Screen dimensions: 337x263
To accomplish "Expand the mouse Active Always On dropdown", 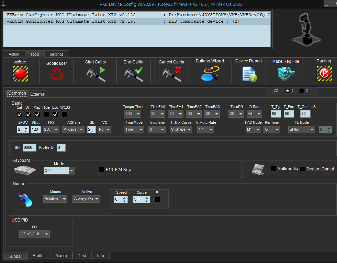I will point(86,199).
